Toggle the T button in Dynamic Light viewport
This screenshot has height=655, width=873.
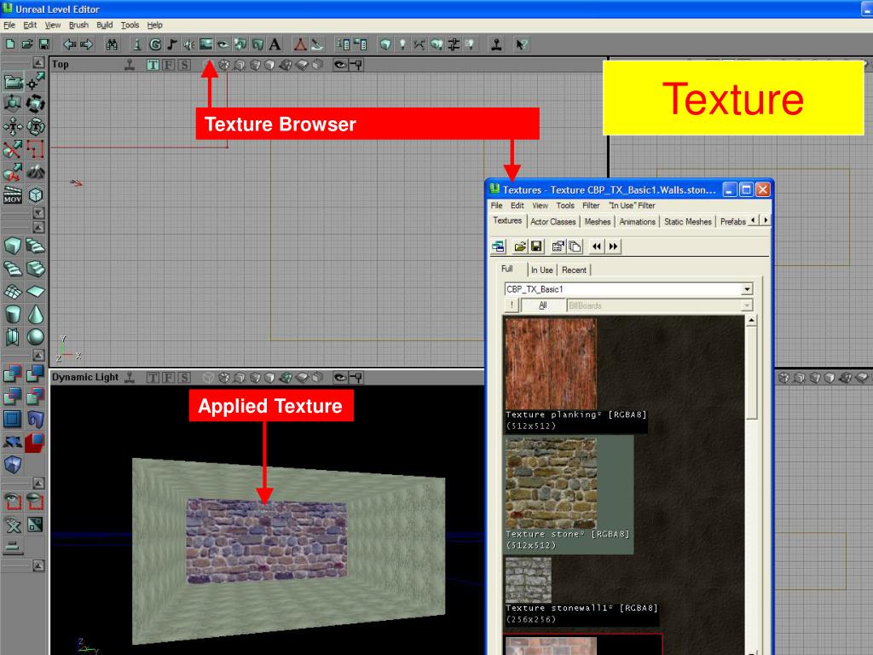pyautogui.click(x=153, y=378)
